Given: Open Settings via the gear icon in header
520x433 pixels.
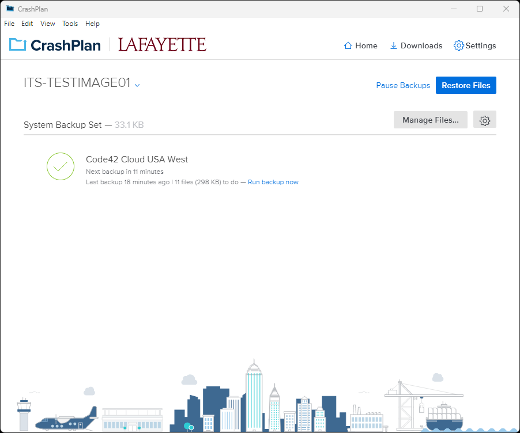Looking at the screenshot, I should pos(458,45).
